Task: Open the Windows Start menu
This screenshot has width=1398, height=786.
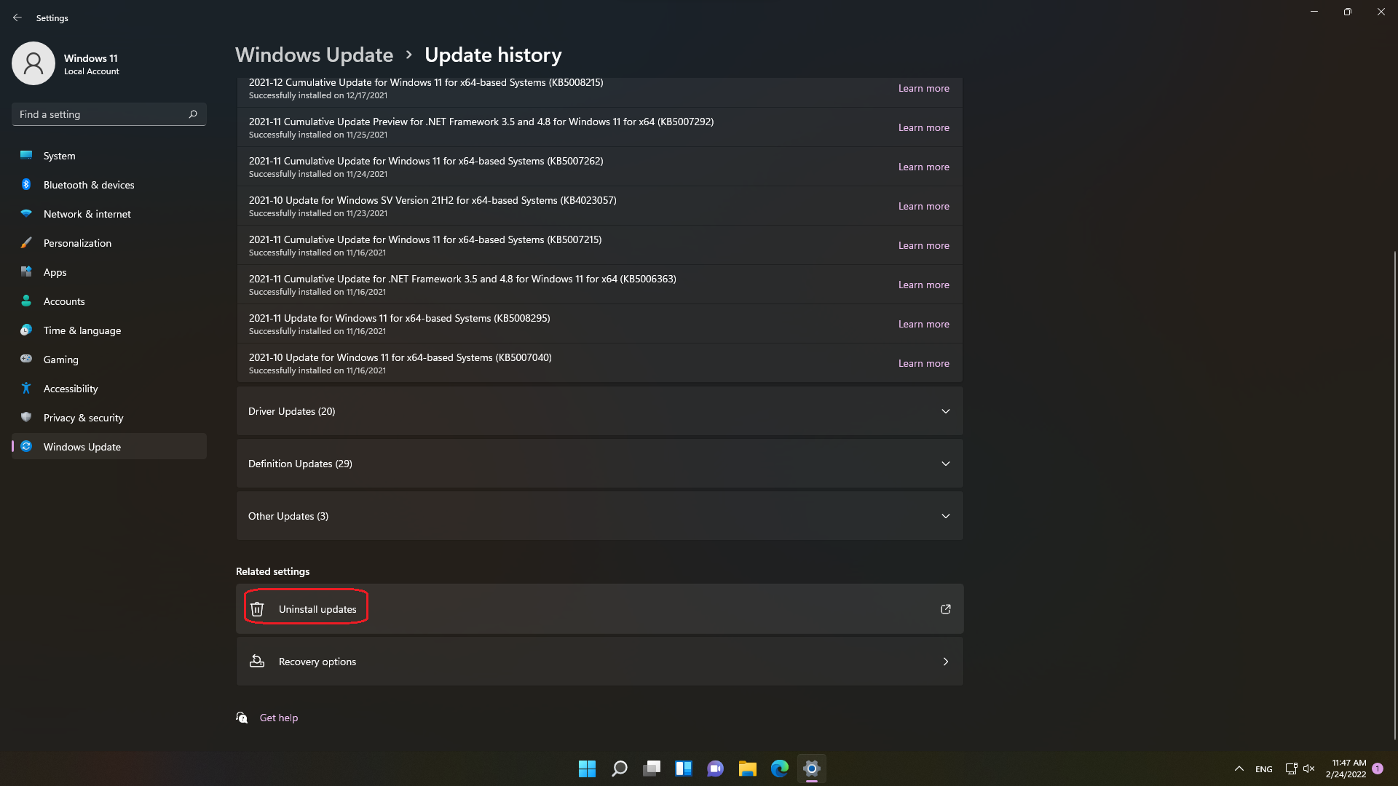Action: (587, 769)
